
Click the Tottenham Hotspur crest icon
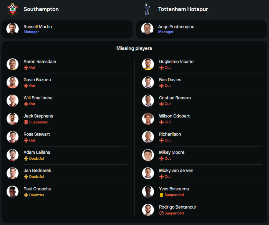147,9
